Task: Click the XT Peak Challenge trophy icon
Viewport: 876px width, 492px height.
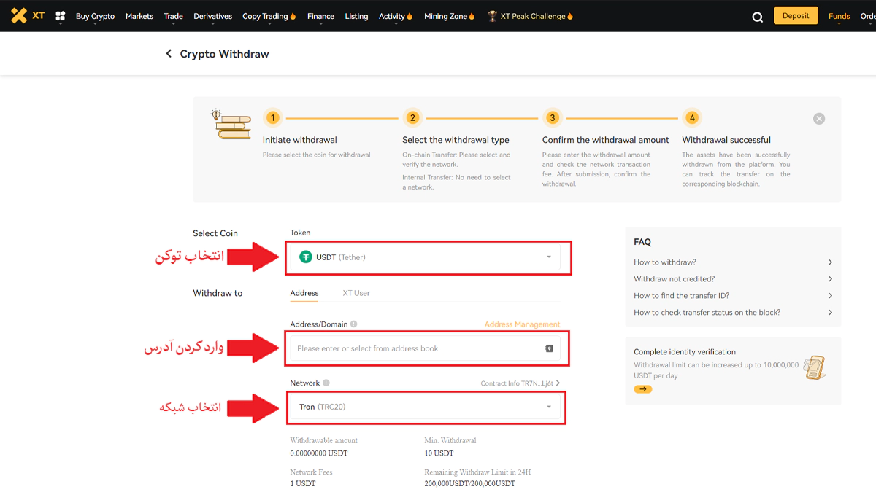Action: click(493, 16)
